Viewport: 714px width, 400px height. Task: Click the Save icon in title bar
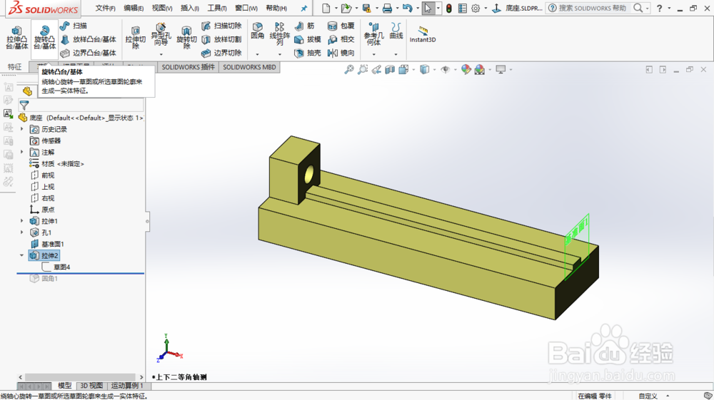(366, 8)
